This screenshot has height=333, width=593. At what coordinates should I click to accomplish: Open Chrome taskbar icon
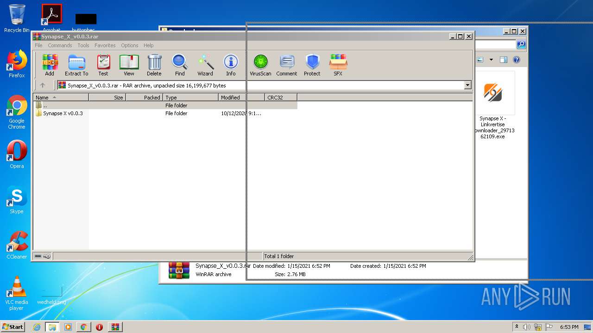[83, 327]
